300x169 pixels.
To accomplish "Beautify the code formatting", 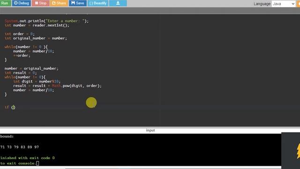I will pyautogui.click(x=98, y=3).
